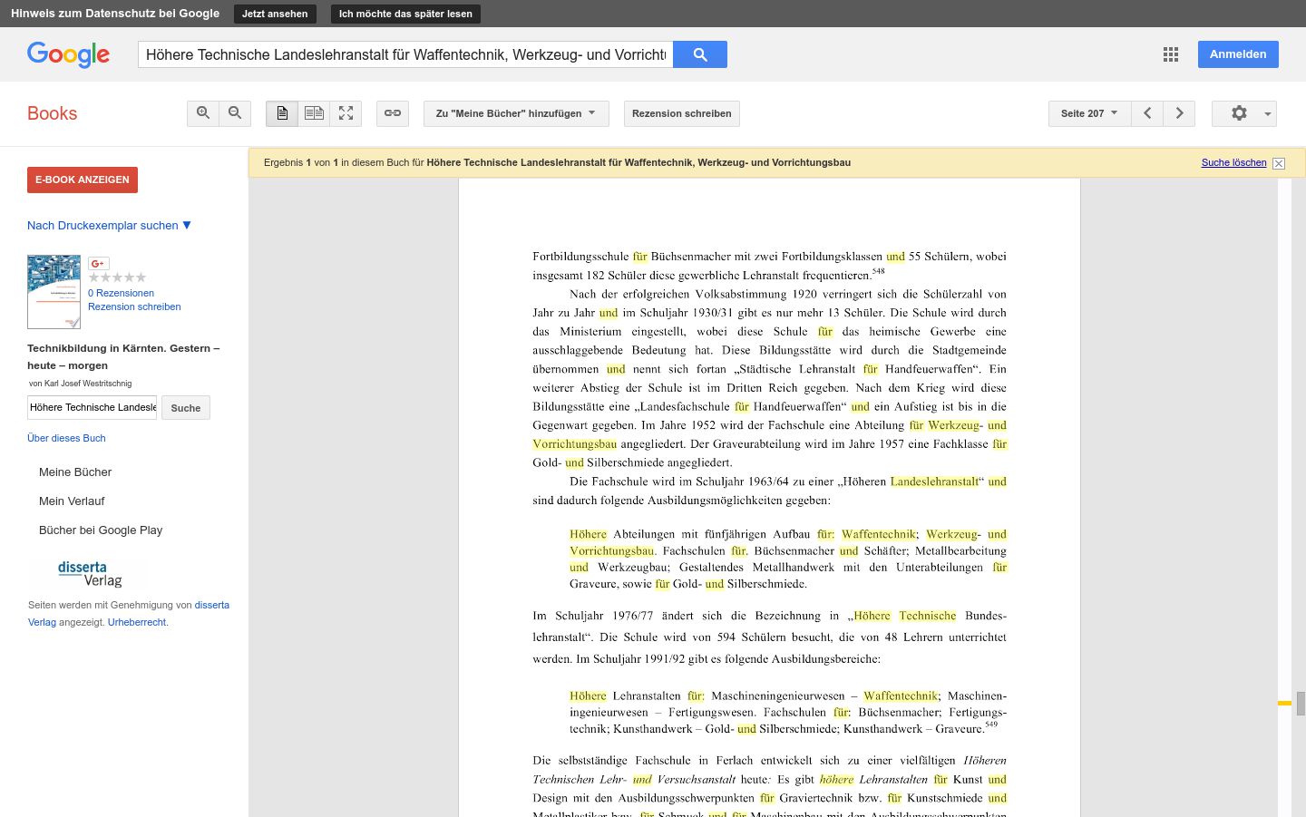Image resolution: width=1306 pixels, height=817 pixels.
Task: Click the main Google search field
Action: 405,54
